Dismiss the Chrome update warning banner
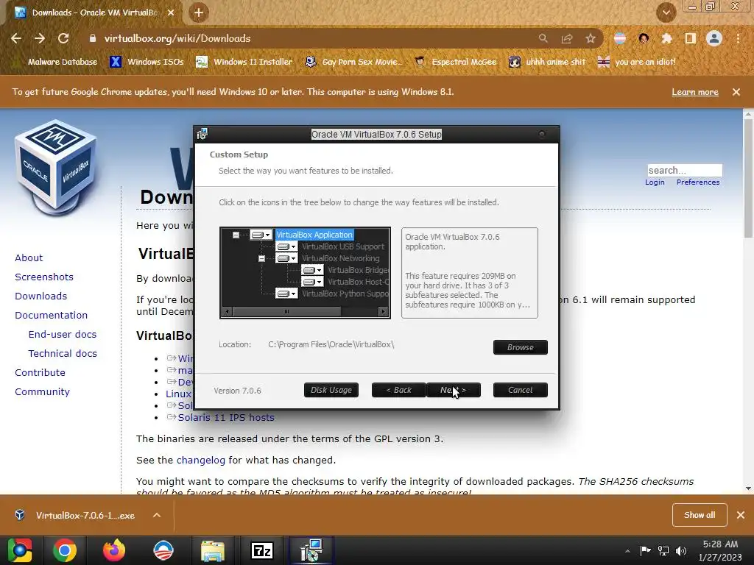The width and height of the screenshot is (754, 565). pos(736,92)
